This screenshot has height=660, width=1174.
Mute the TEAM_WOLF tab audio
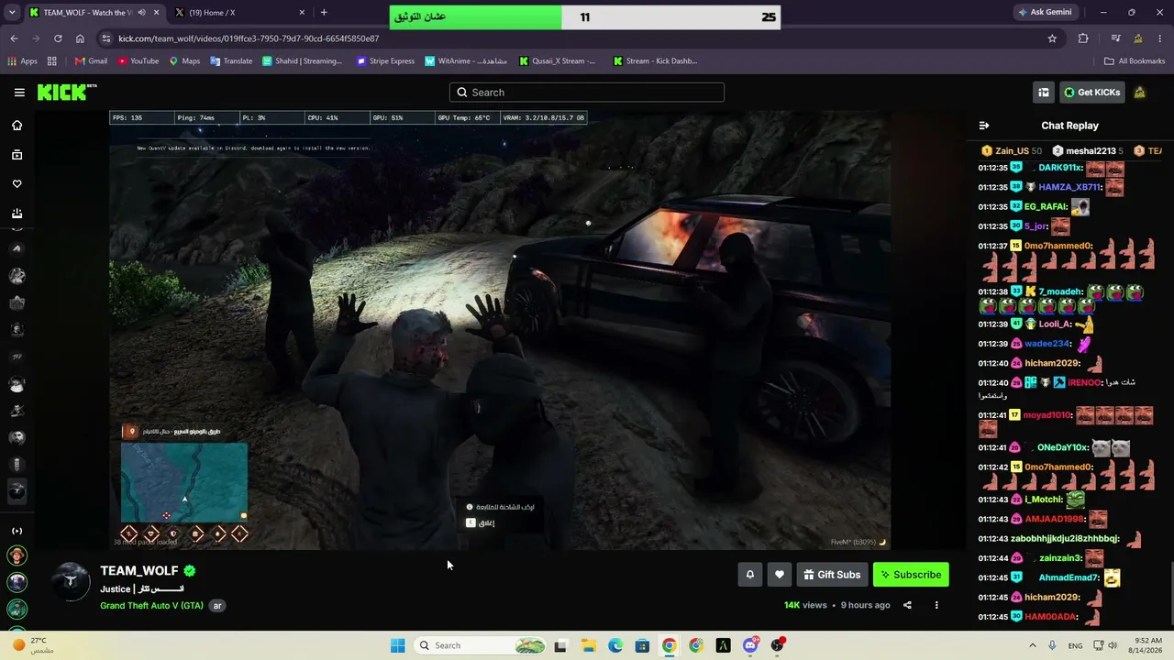[140, 13]
